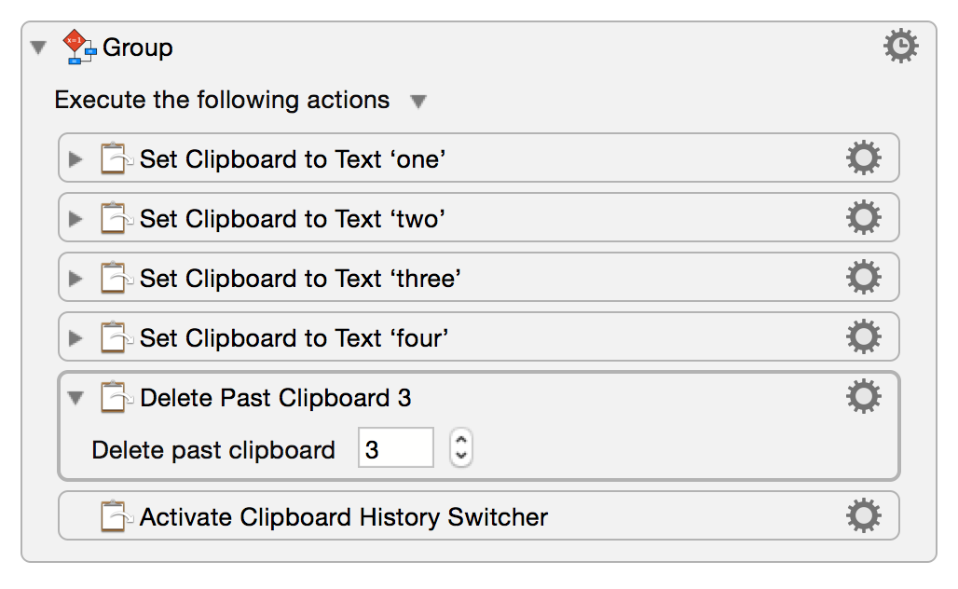
Task: Expand the Set Clipboard to Text 'one' action
Action: [76, 159]
